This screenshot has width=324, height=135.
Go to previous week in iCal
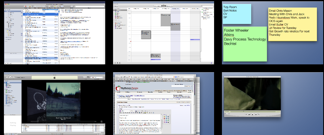pos(155,6)
